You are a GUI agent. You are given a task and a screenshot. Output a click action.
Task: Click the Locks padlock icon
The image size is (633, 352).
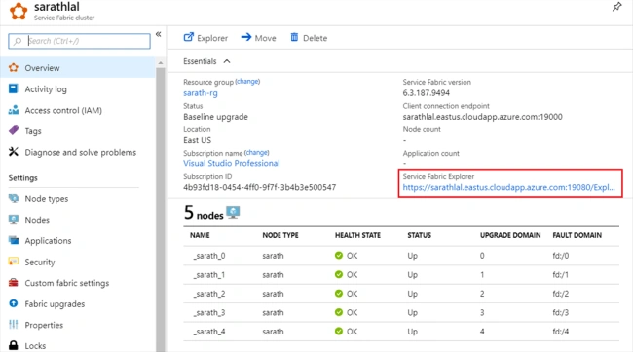14,345
